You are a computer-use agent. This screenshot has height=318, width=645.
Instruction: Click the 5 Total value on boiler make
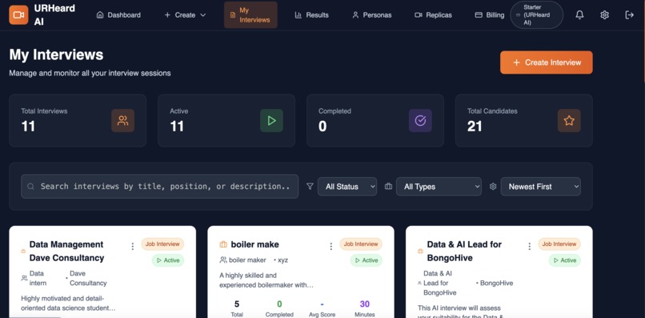pyautogui.click(x=237, y=304)
